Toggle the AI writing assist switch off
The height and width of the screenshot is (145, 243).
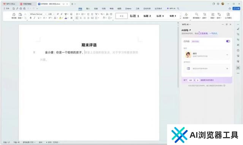228,41
